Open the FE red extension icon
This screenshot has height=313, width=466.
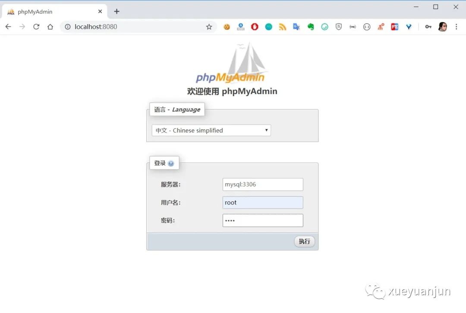[x=395, y=27]
